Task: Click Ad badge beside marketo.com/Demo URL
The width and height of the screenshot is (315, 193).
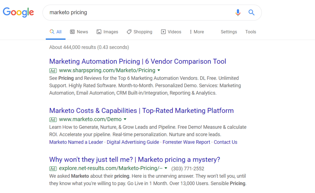Action: 53,120
